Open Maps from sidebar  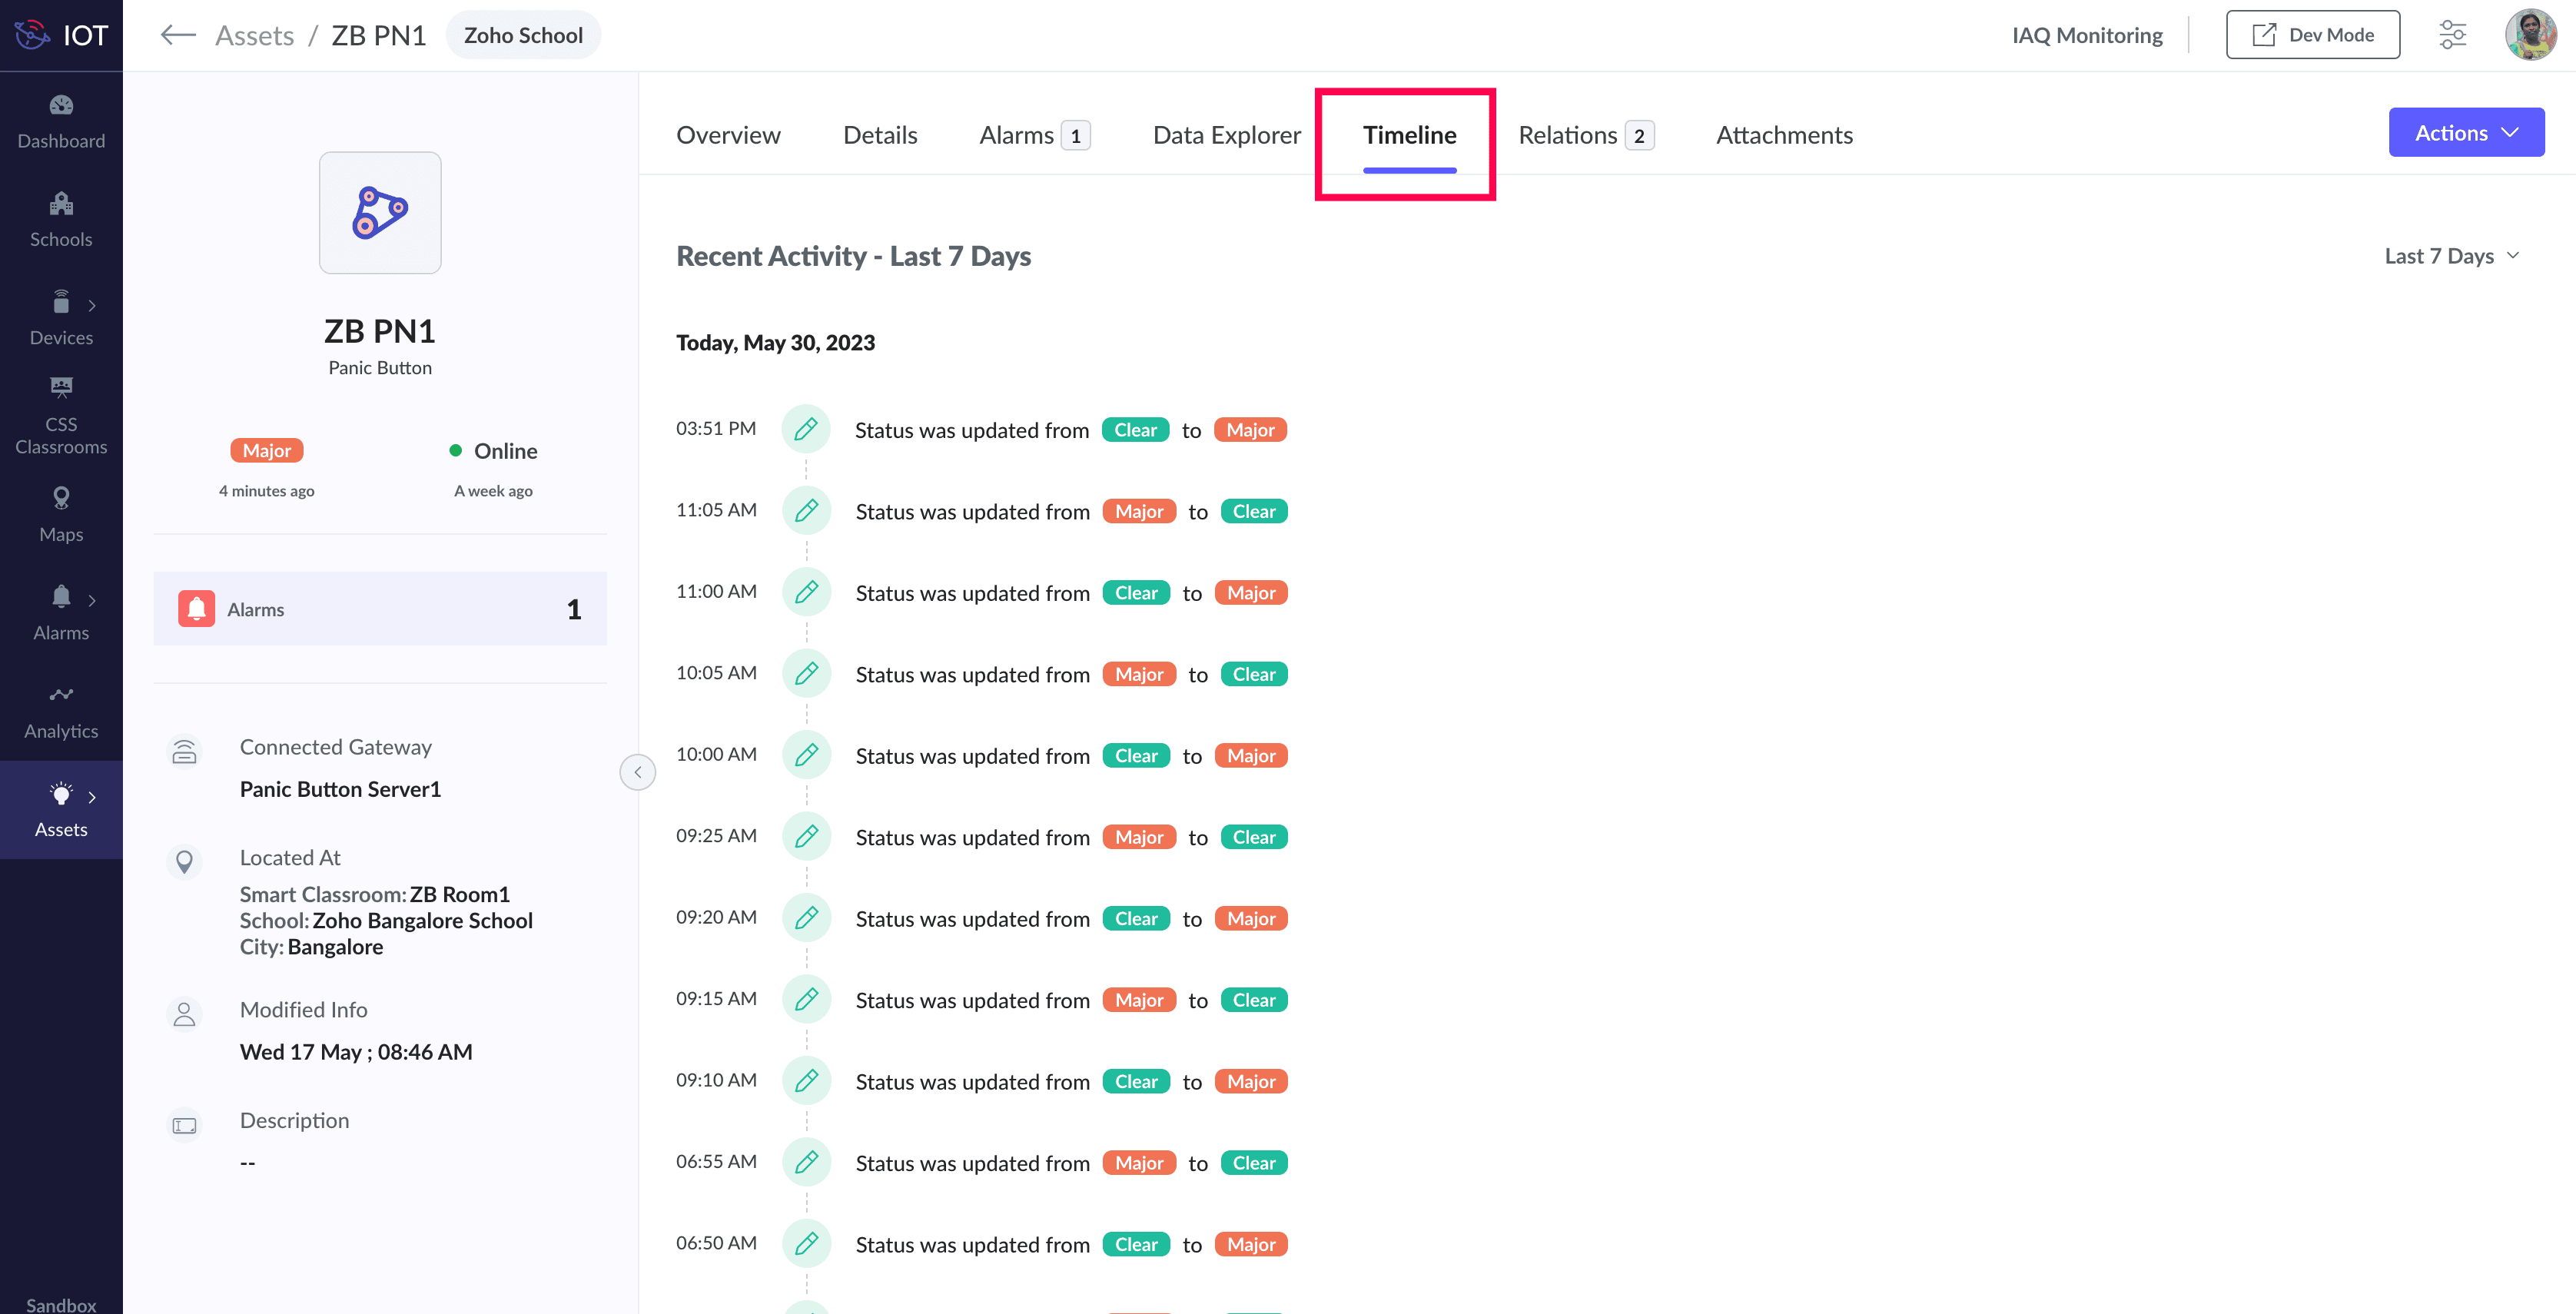point(61,514)
